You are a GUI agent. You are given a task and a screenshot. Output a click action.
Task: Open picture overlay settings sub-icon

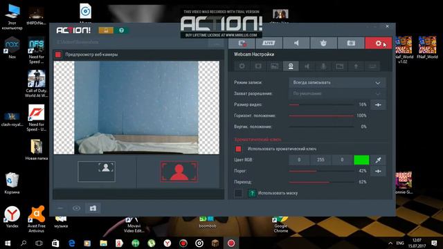274,66
